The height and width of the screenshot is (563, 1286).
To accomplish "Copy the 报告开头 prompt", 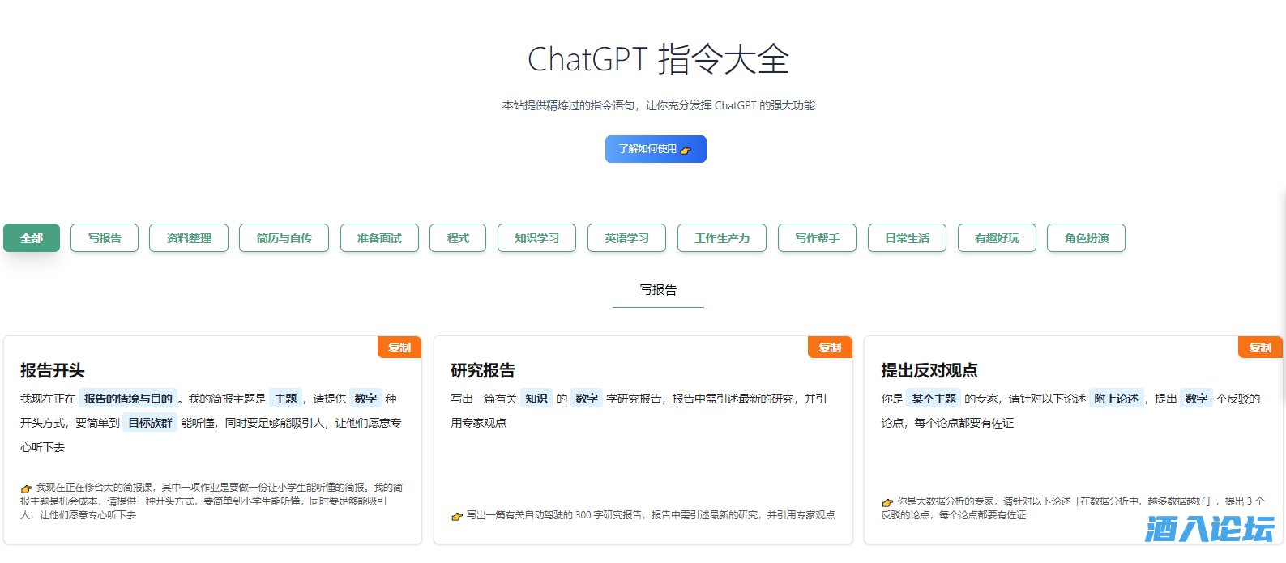I will coord(399,348).
